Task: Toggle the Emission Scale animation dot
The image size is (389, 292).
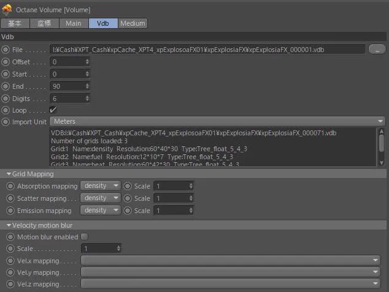Action: [x=128, y=211]
